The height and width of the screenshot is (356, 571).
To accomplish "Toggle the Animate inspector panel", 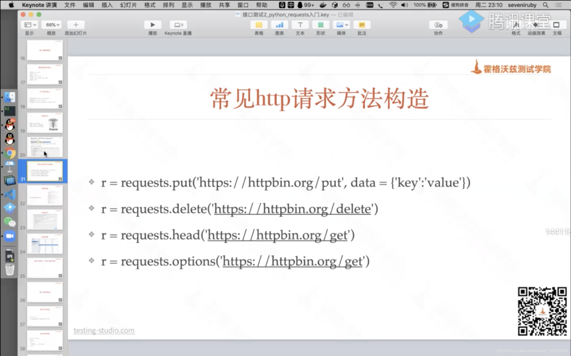I will (536, 25).
